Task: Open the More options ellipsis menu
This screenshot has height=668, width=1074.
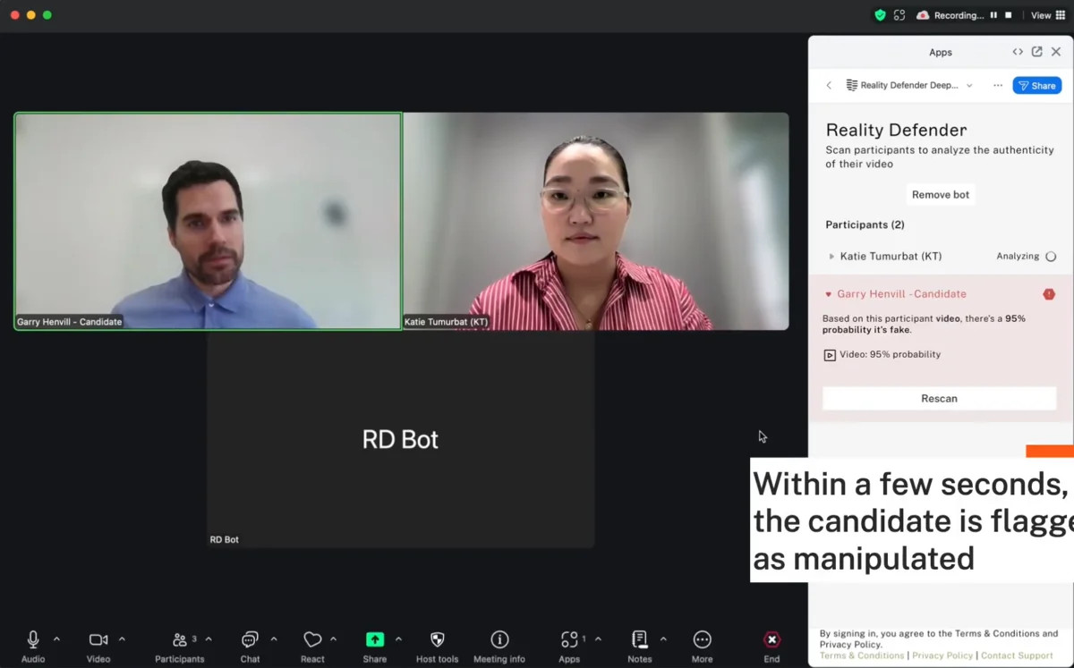Action: 997,85
